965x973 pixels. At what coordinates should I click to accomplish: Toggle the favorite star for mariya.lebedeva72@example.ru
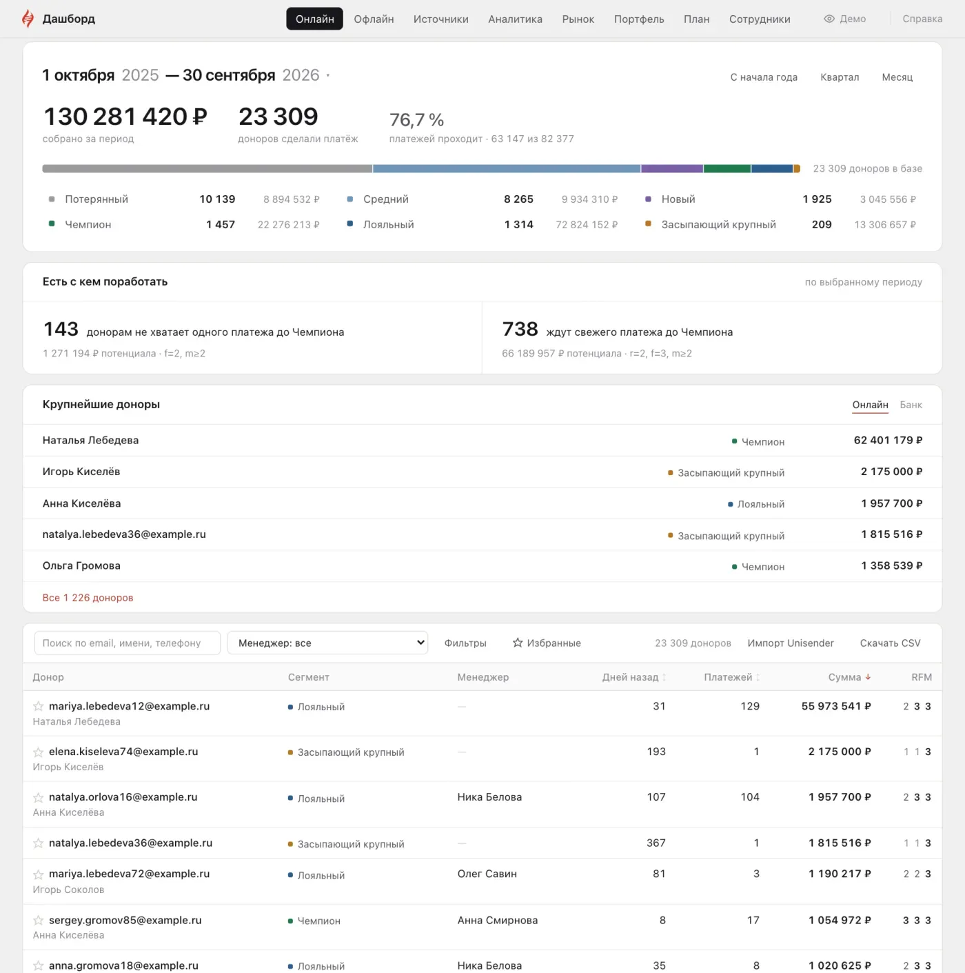pos(39,874)
